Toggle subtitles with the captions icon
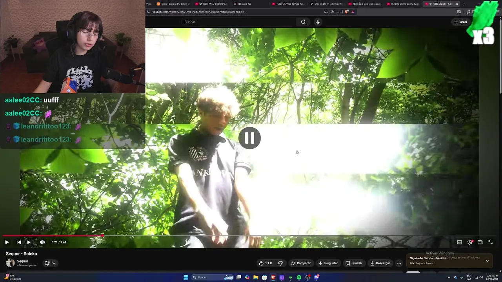Screen dimensions: 502x282 click(x=459, y=242)
